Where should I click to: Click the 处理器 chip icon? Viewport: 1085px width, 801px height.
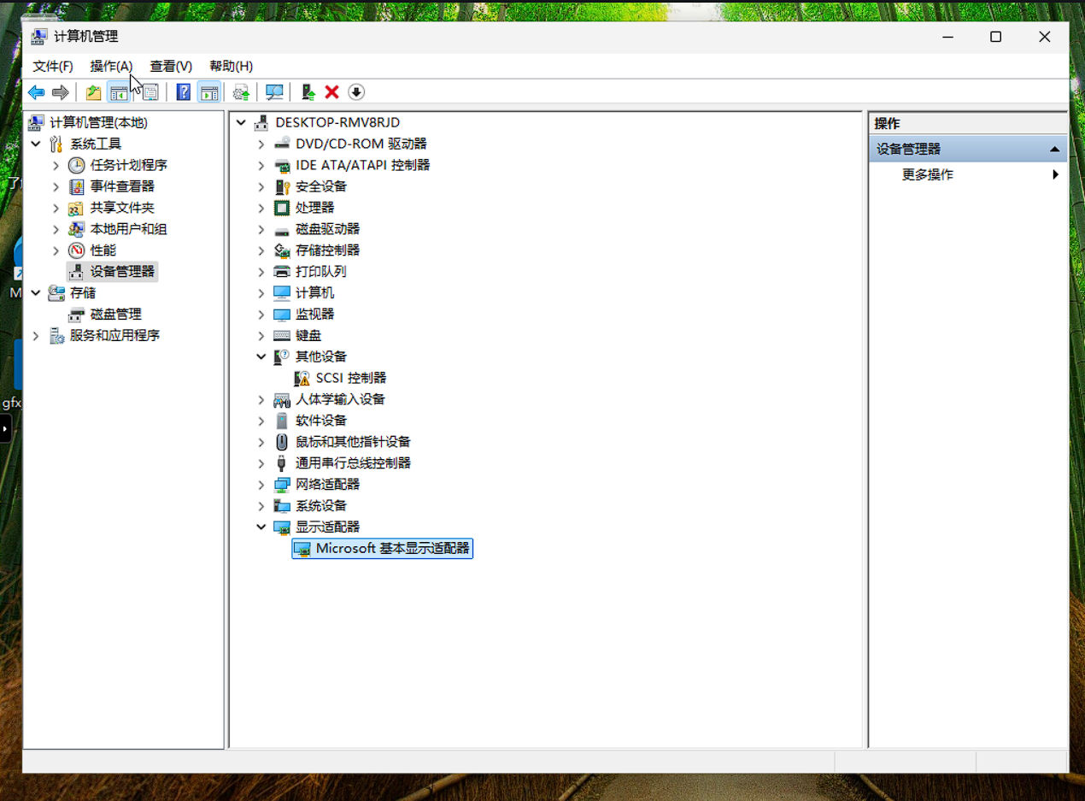[x=282, y=208]
